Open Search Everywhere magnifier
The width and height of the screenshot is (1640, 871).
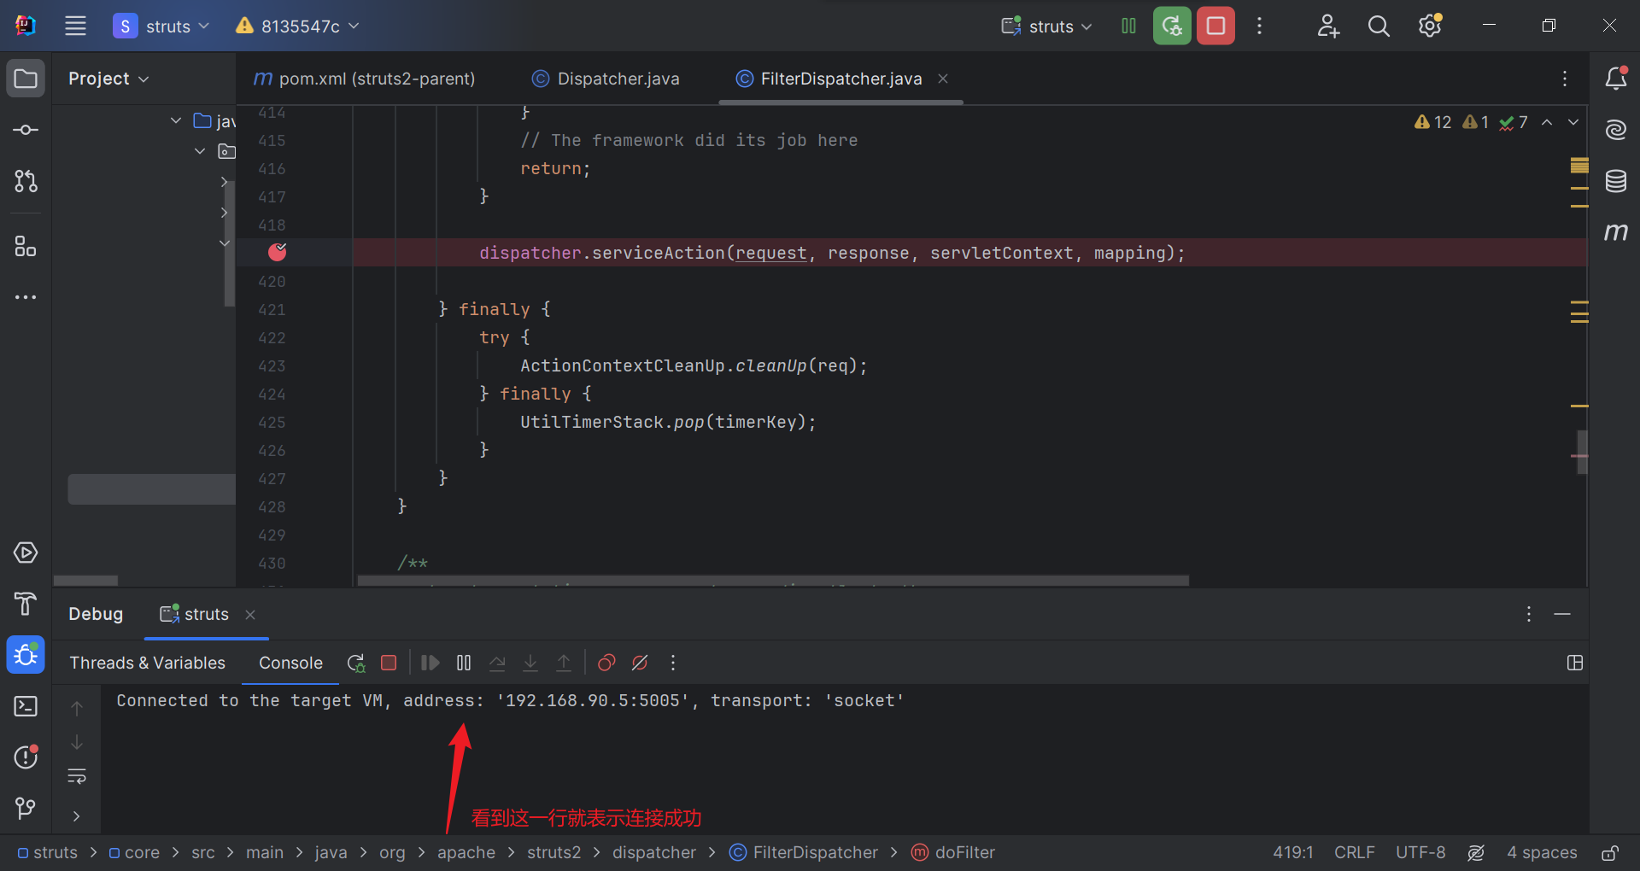click(1379, 26)
